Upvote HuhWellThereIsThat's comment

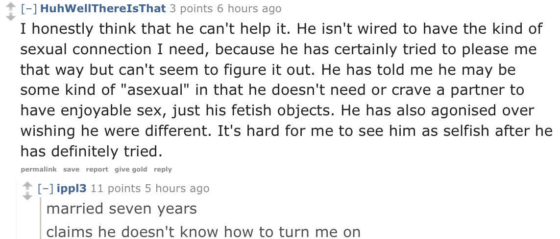point(11,6)
